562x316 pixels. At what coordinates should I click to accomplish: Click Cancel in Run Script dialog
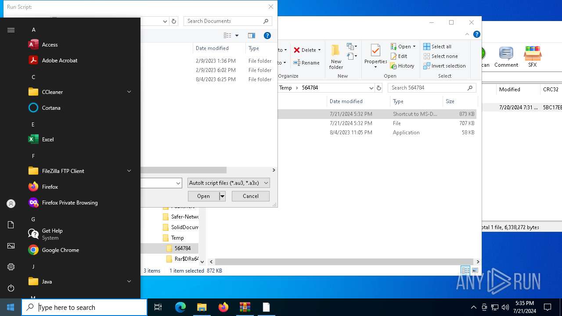(251, 196)
